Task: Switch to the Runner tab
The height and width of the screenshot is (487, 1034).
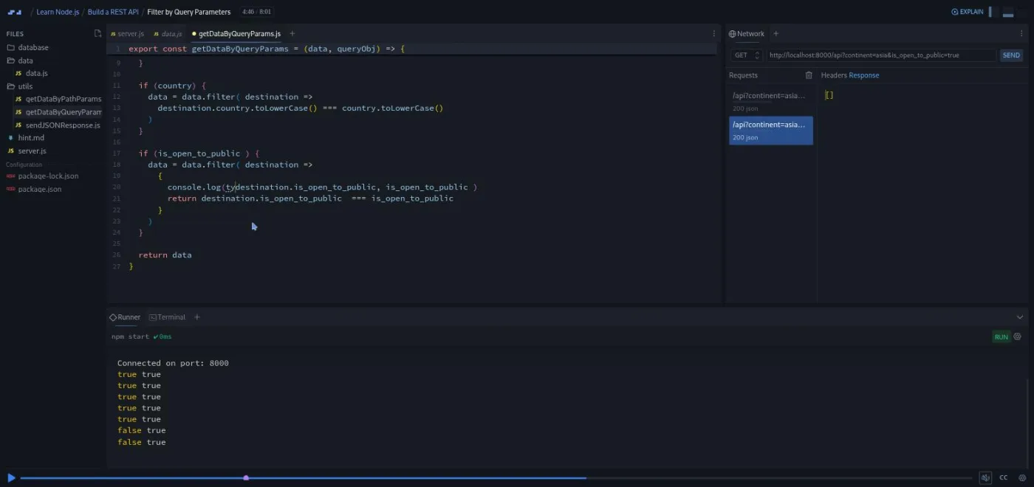Action: 125,317
